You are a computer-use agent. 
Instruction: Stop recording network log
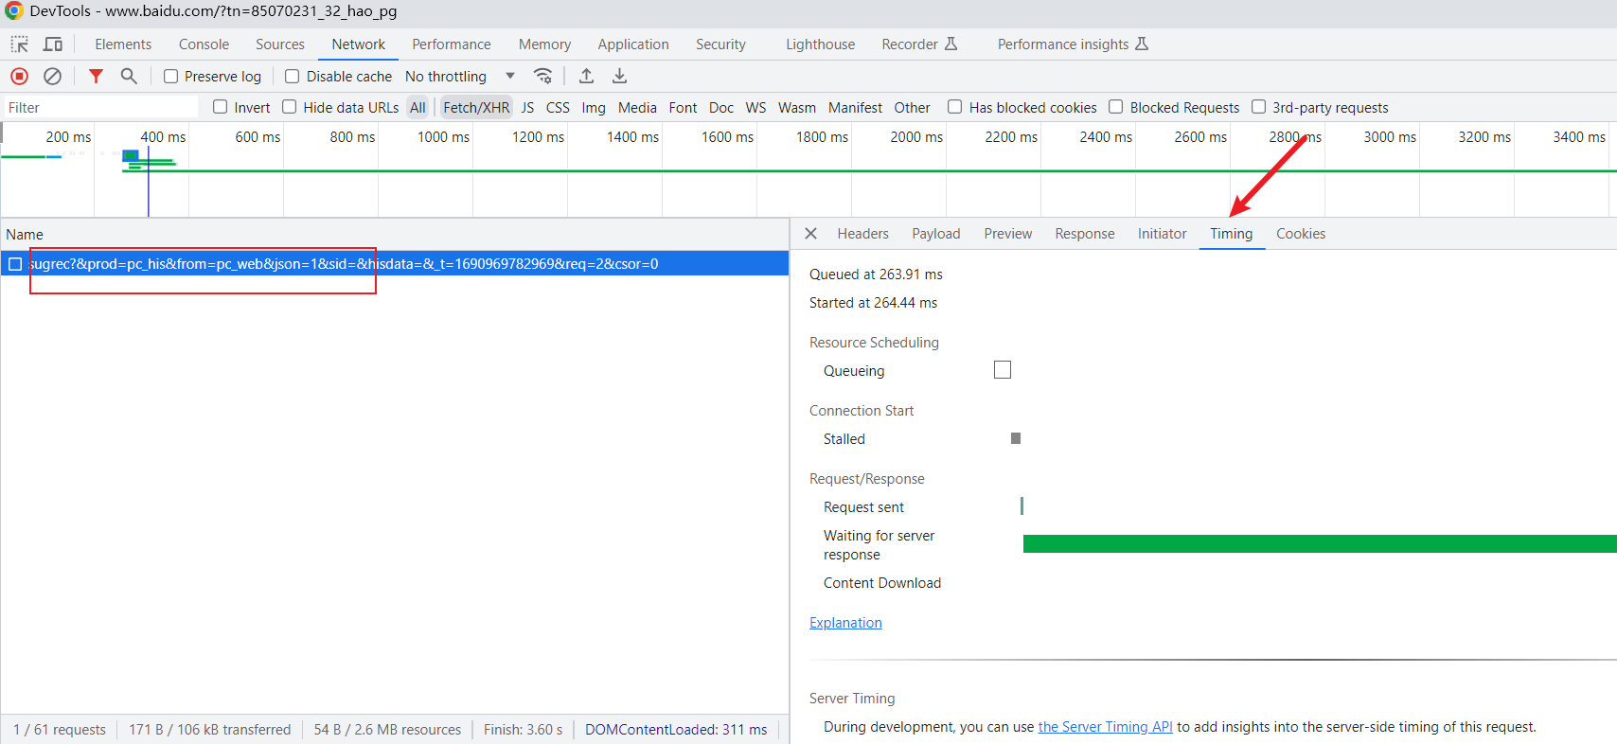[19, 77]
